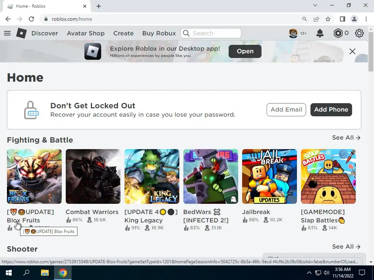
Task: Go back to the previous page
Action: (8, 19)
